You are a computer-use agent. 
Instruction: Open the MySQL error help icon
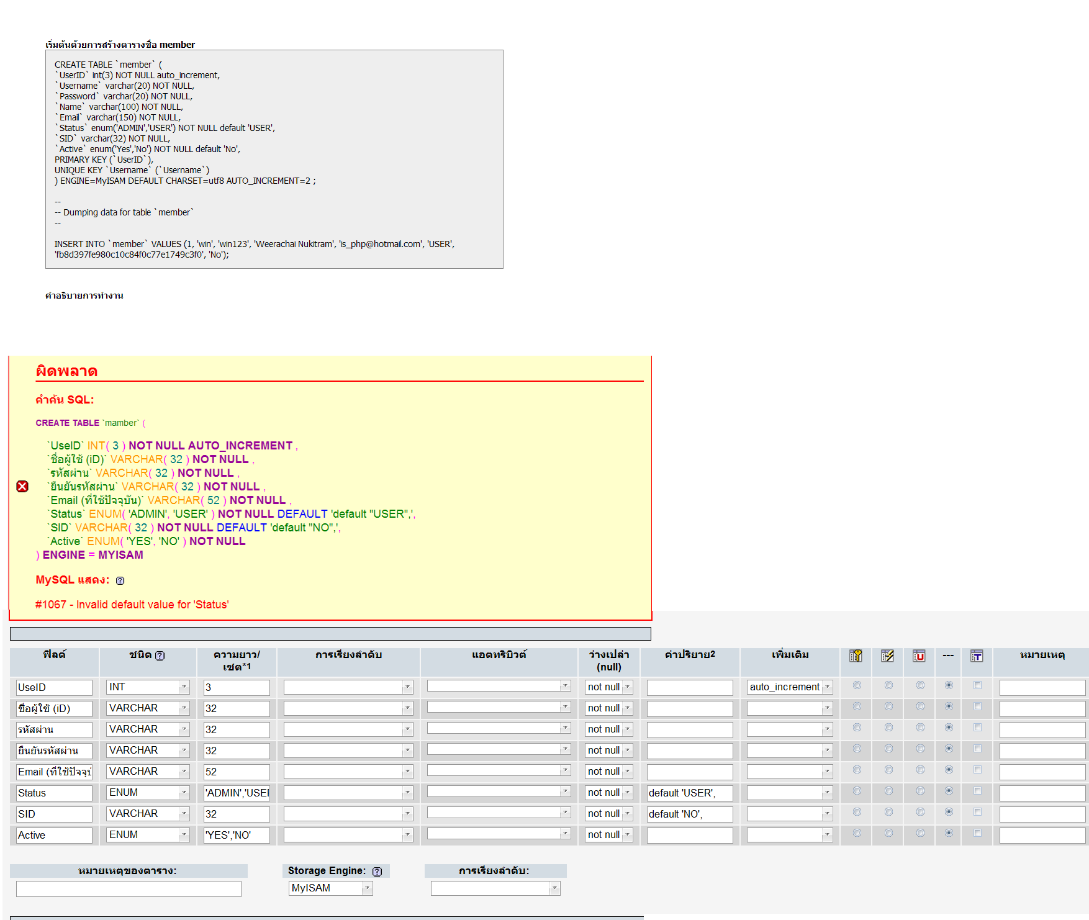(x=120, y=580)
